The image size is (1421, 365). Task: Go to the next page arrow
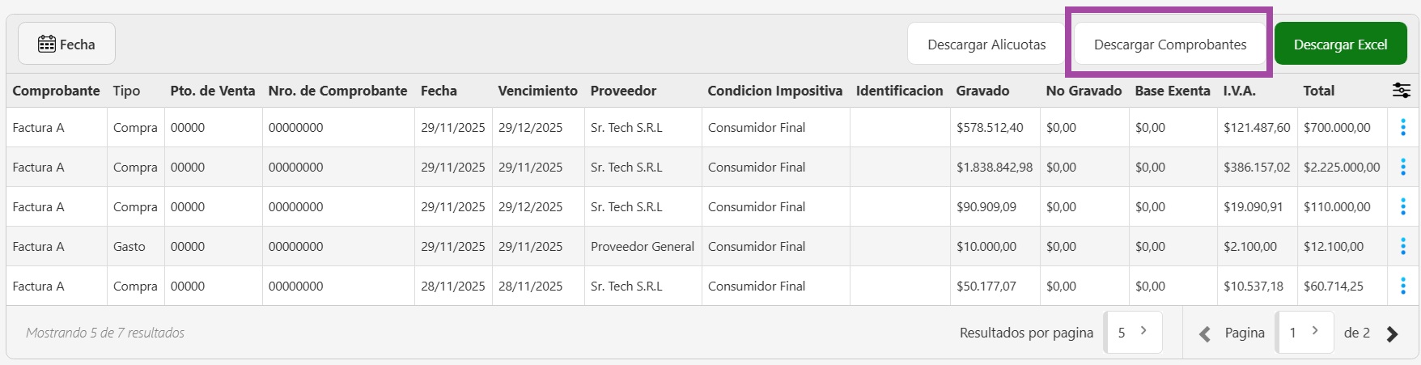point(1392,333)
